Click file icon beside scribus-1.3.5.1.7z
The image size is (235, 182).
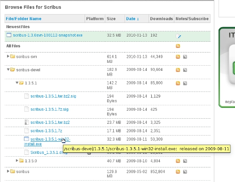click(x=27, y=130)
